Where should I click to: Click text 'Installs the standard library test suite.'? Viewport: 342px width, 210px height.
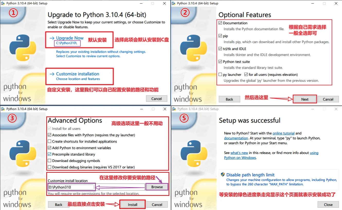tap(253, 68)
